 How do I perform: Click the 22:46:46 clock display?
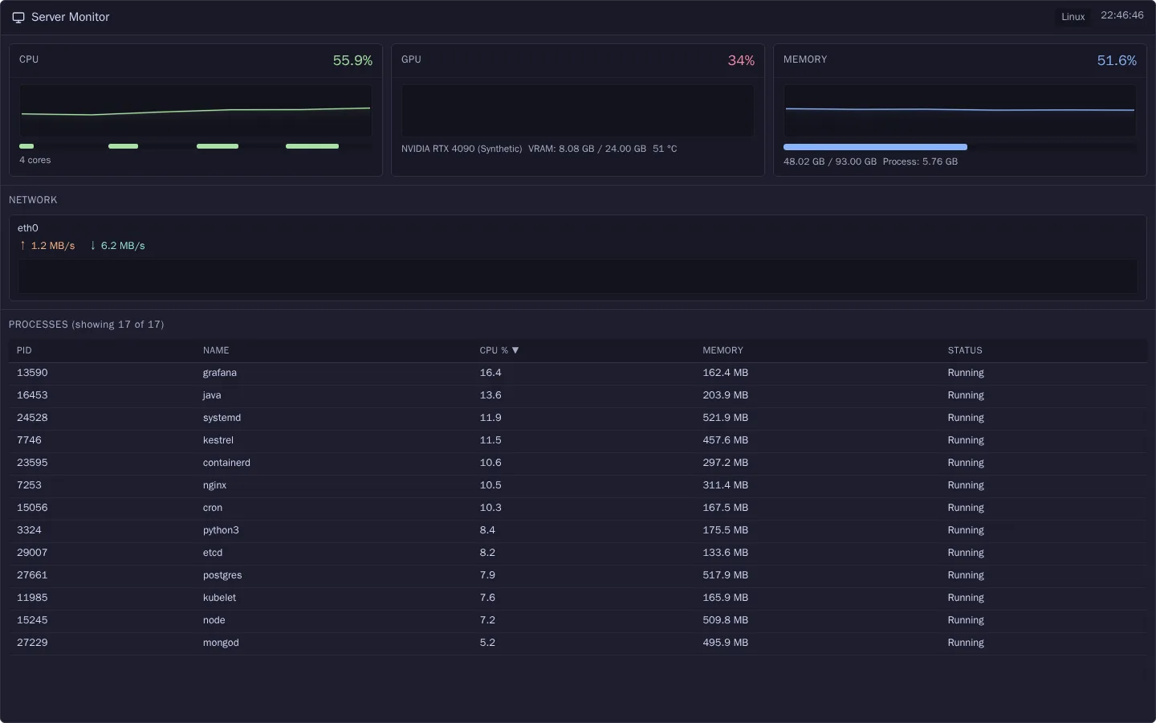coord(1122,15)
